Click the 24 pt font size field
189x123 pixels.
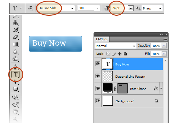click(x=119, y=8)
